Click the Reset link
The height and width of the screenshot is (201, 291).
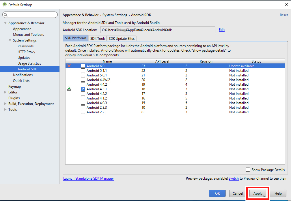pyautogui.click(x=284, y=15)
